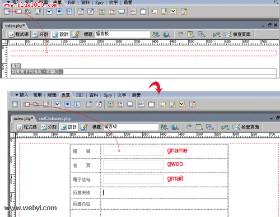
Task: Toggle 程式碼 code view in lower window
Action: point(27,127)
